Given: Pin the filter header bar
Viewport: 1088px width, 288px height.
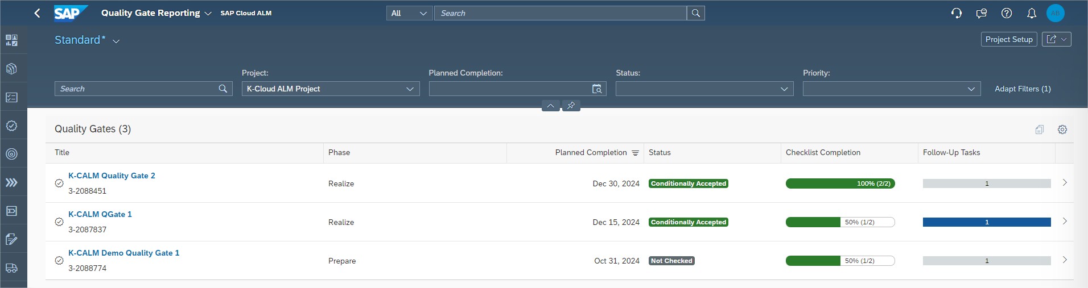Looking at the screenshot, I should click(571, 106).
